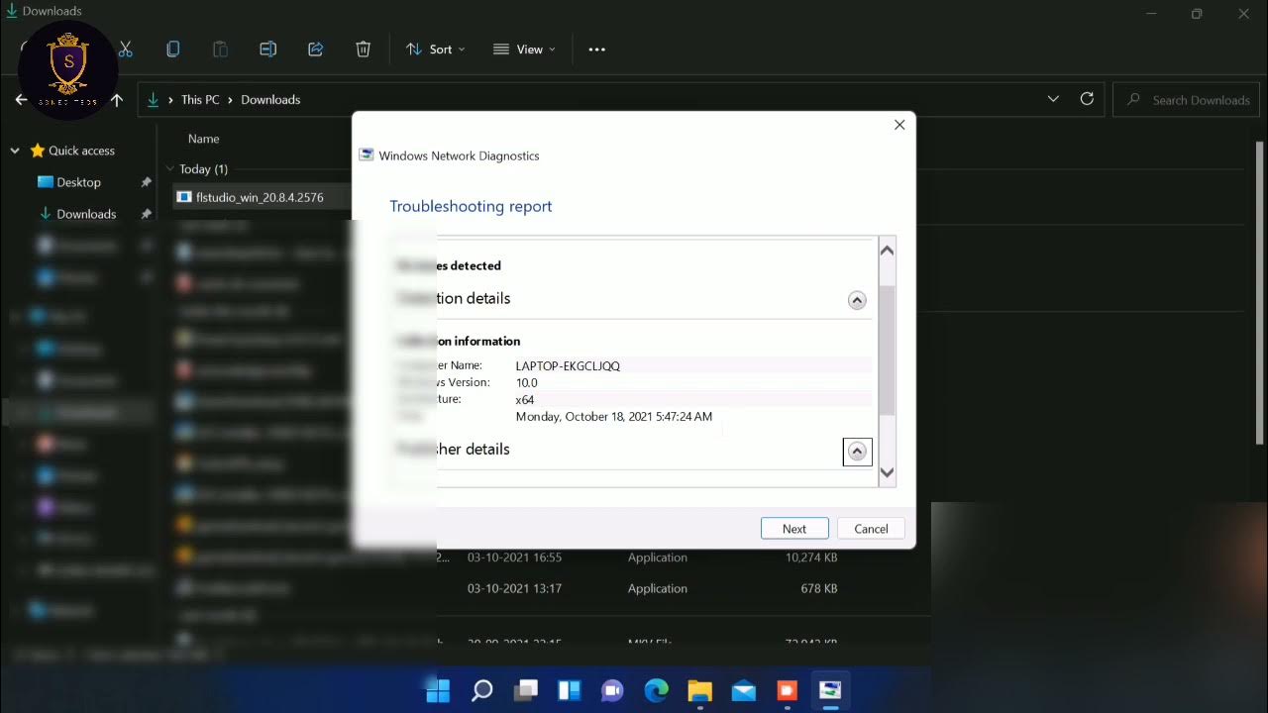Select Desktop in Quick access
1268x713 pixels.
pos(78,182)
